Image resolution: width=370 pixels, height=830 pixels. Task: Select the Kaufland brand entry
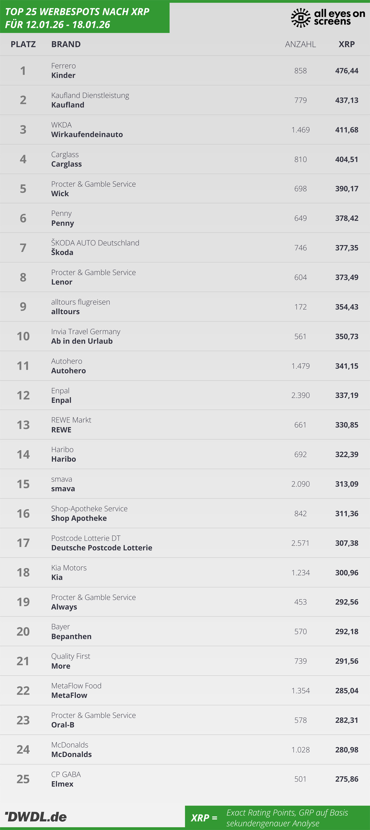pos(68,105)
